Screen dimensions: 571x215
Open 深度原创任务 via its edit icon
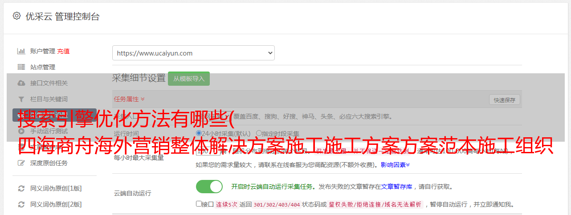tap(21, 163)
